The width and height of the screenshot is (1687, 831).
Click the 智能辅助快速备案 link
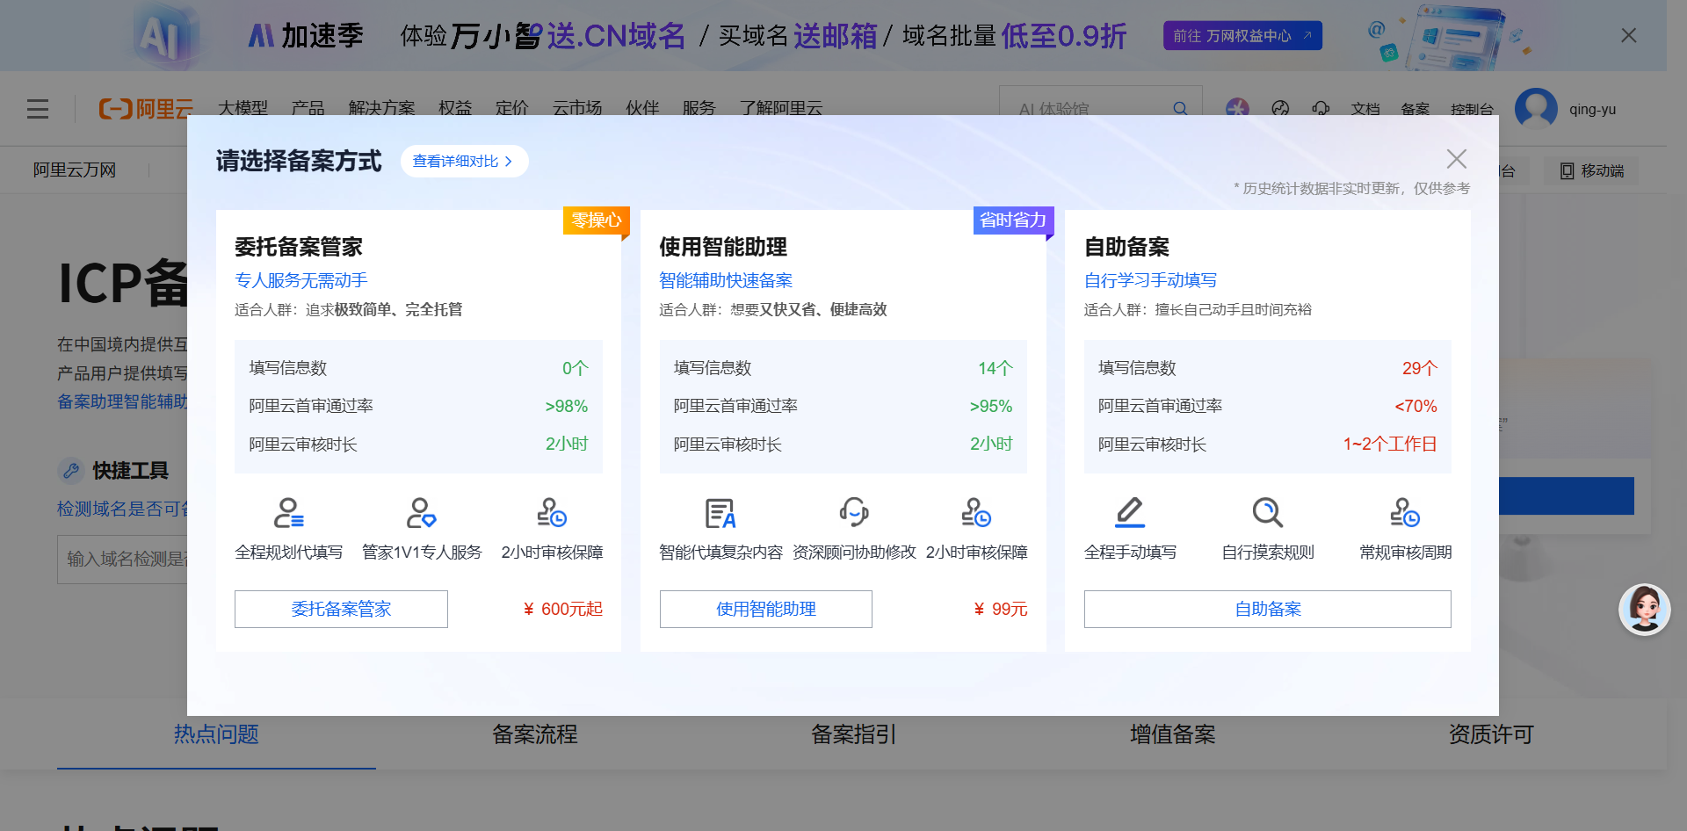pyautogui.click(x=726, y=280)
